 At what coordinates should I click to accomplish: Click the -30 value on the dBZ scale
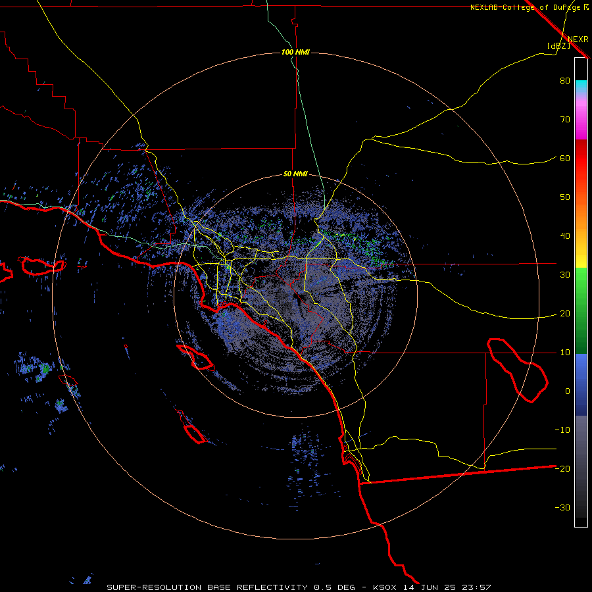coord(562,508)
